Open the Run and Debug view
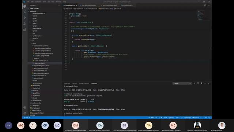 [25, 23]
